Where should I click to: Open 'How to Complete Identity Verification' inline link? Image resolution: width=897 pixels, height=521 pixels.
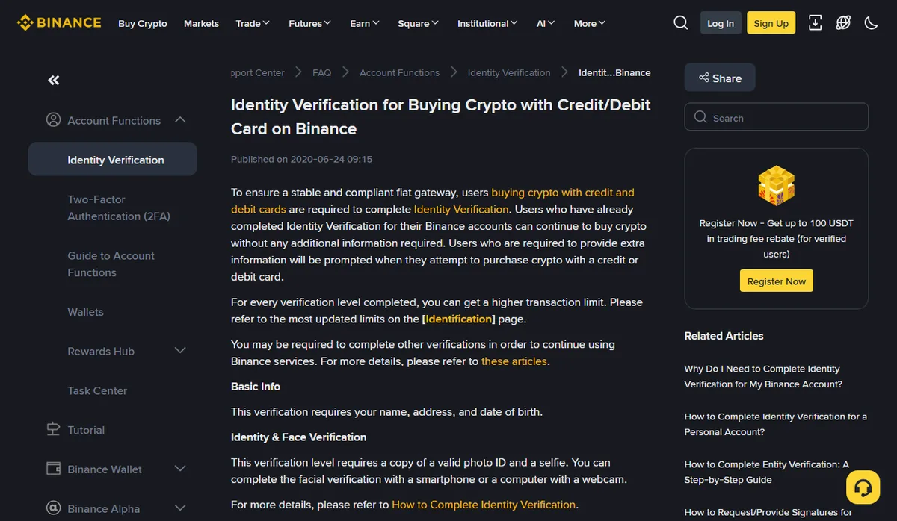[x=484, y=505]
